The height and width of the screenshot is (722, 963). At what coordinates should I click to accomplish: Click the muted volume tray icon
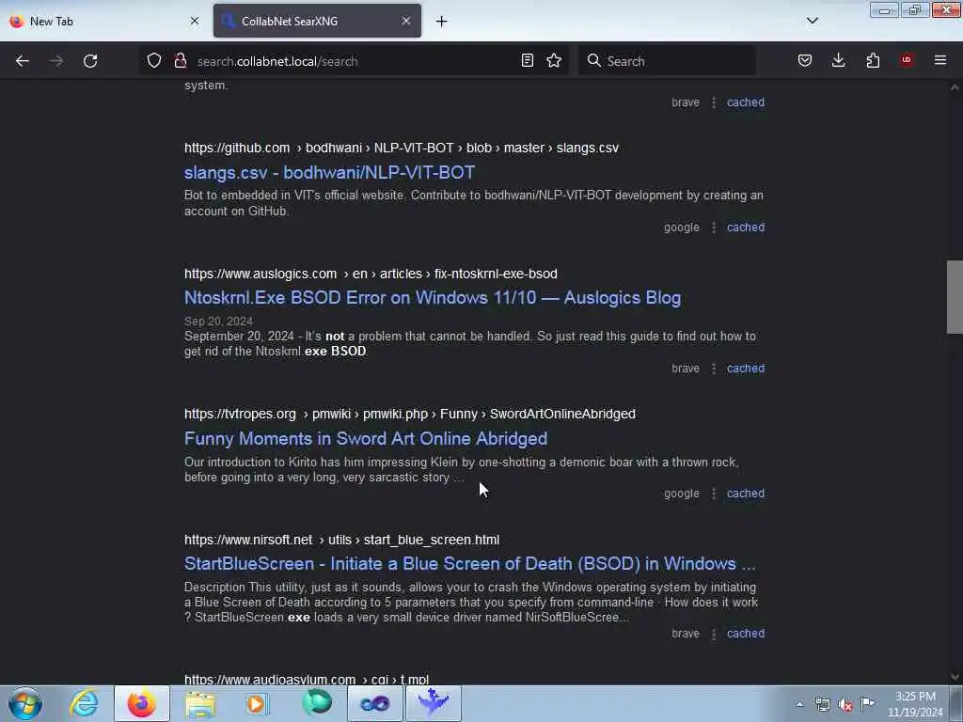[x=845, y=705]
